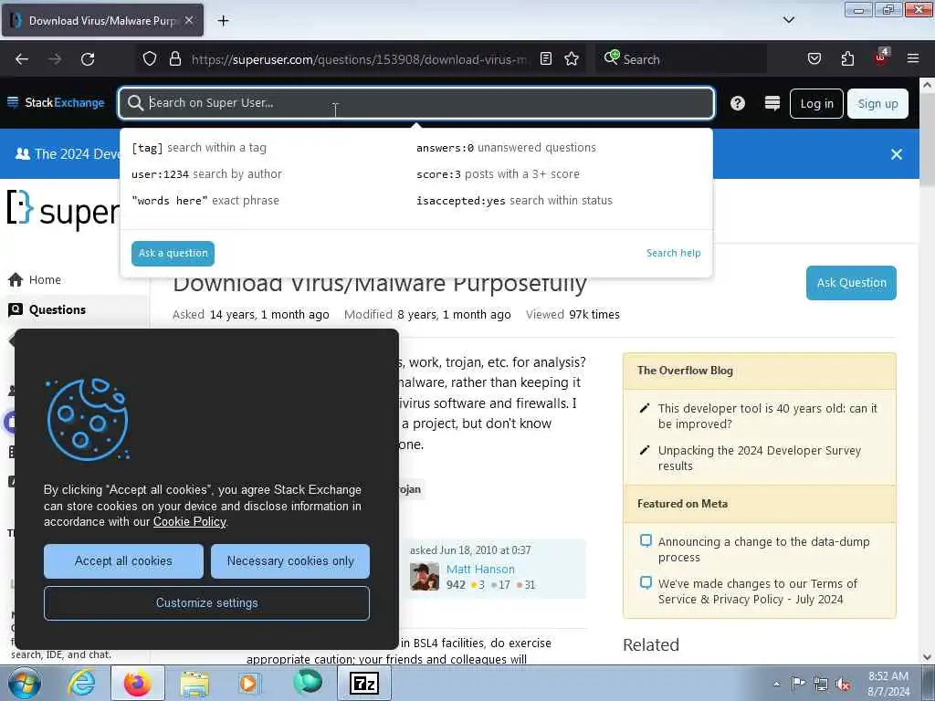935x701 pixels.
Task: Click the "[tag] search within a tag" hint
Action: click(199, 147)
